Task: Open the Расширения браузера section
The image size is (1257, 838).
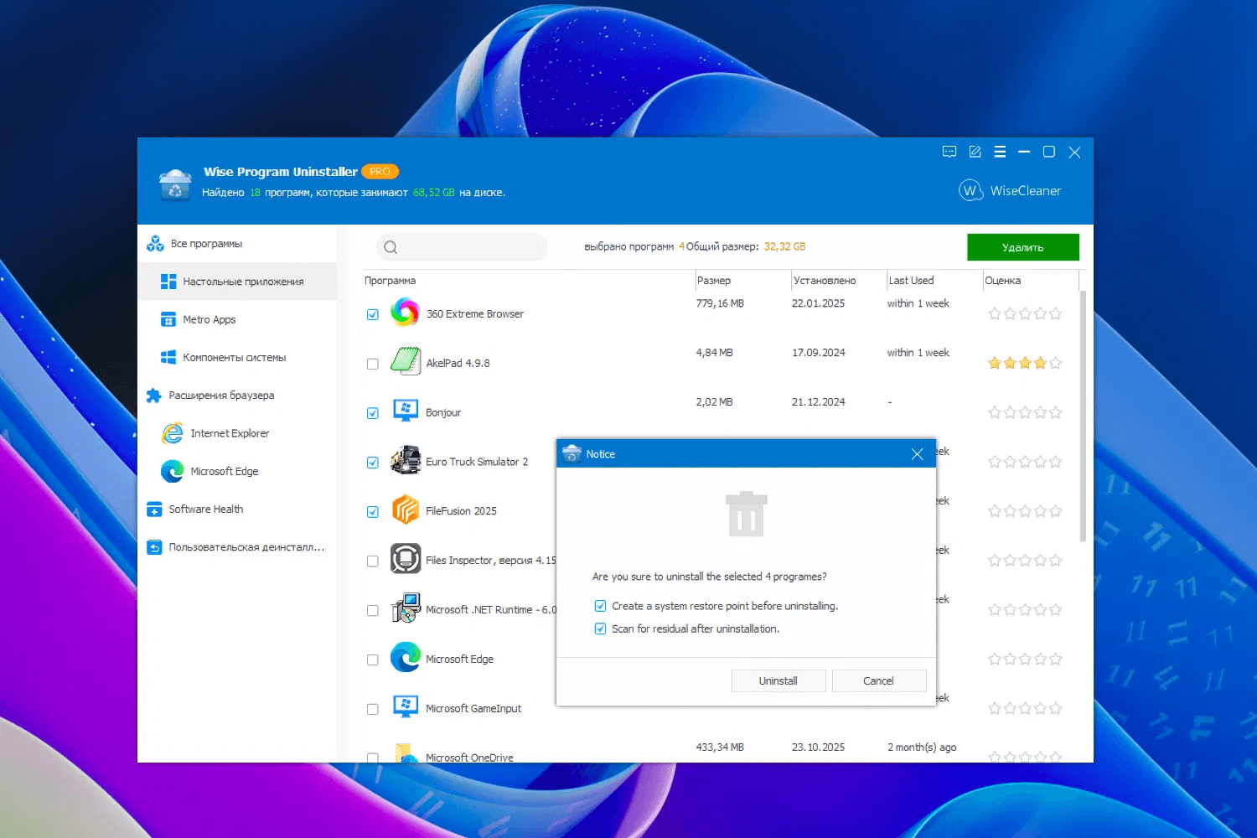Action: [221, 396]
